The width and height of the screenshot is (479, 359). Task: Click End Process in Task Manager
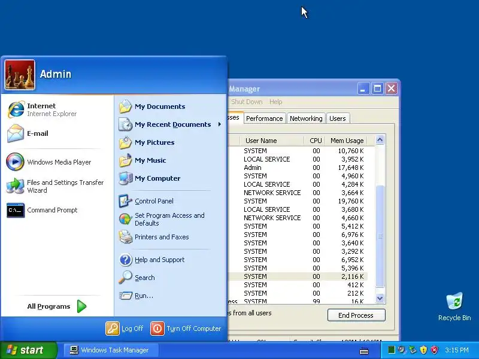click(x=356, y=315)
